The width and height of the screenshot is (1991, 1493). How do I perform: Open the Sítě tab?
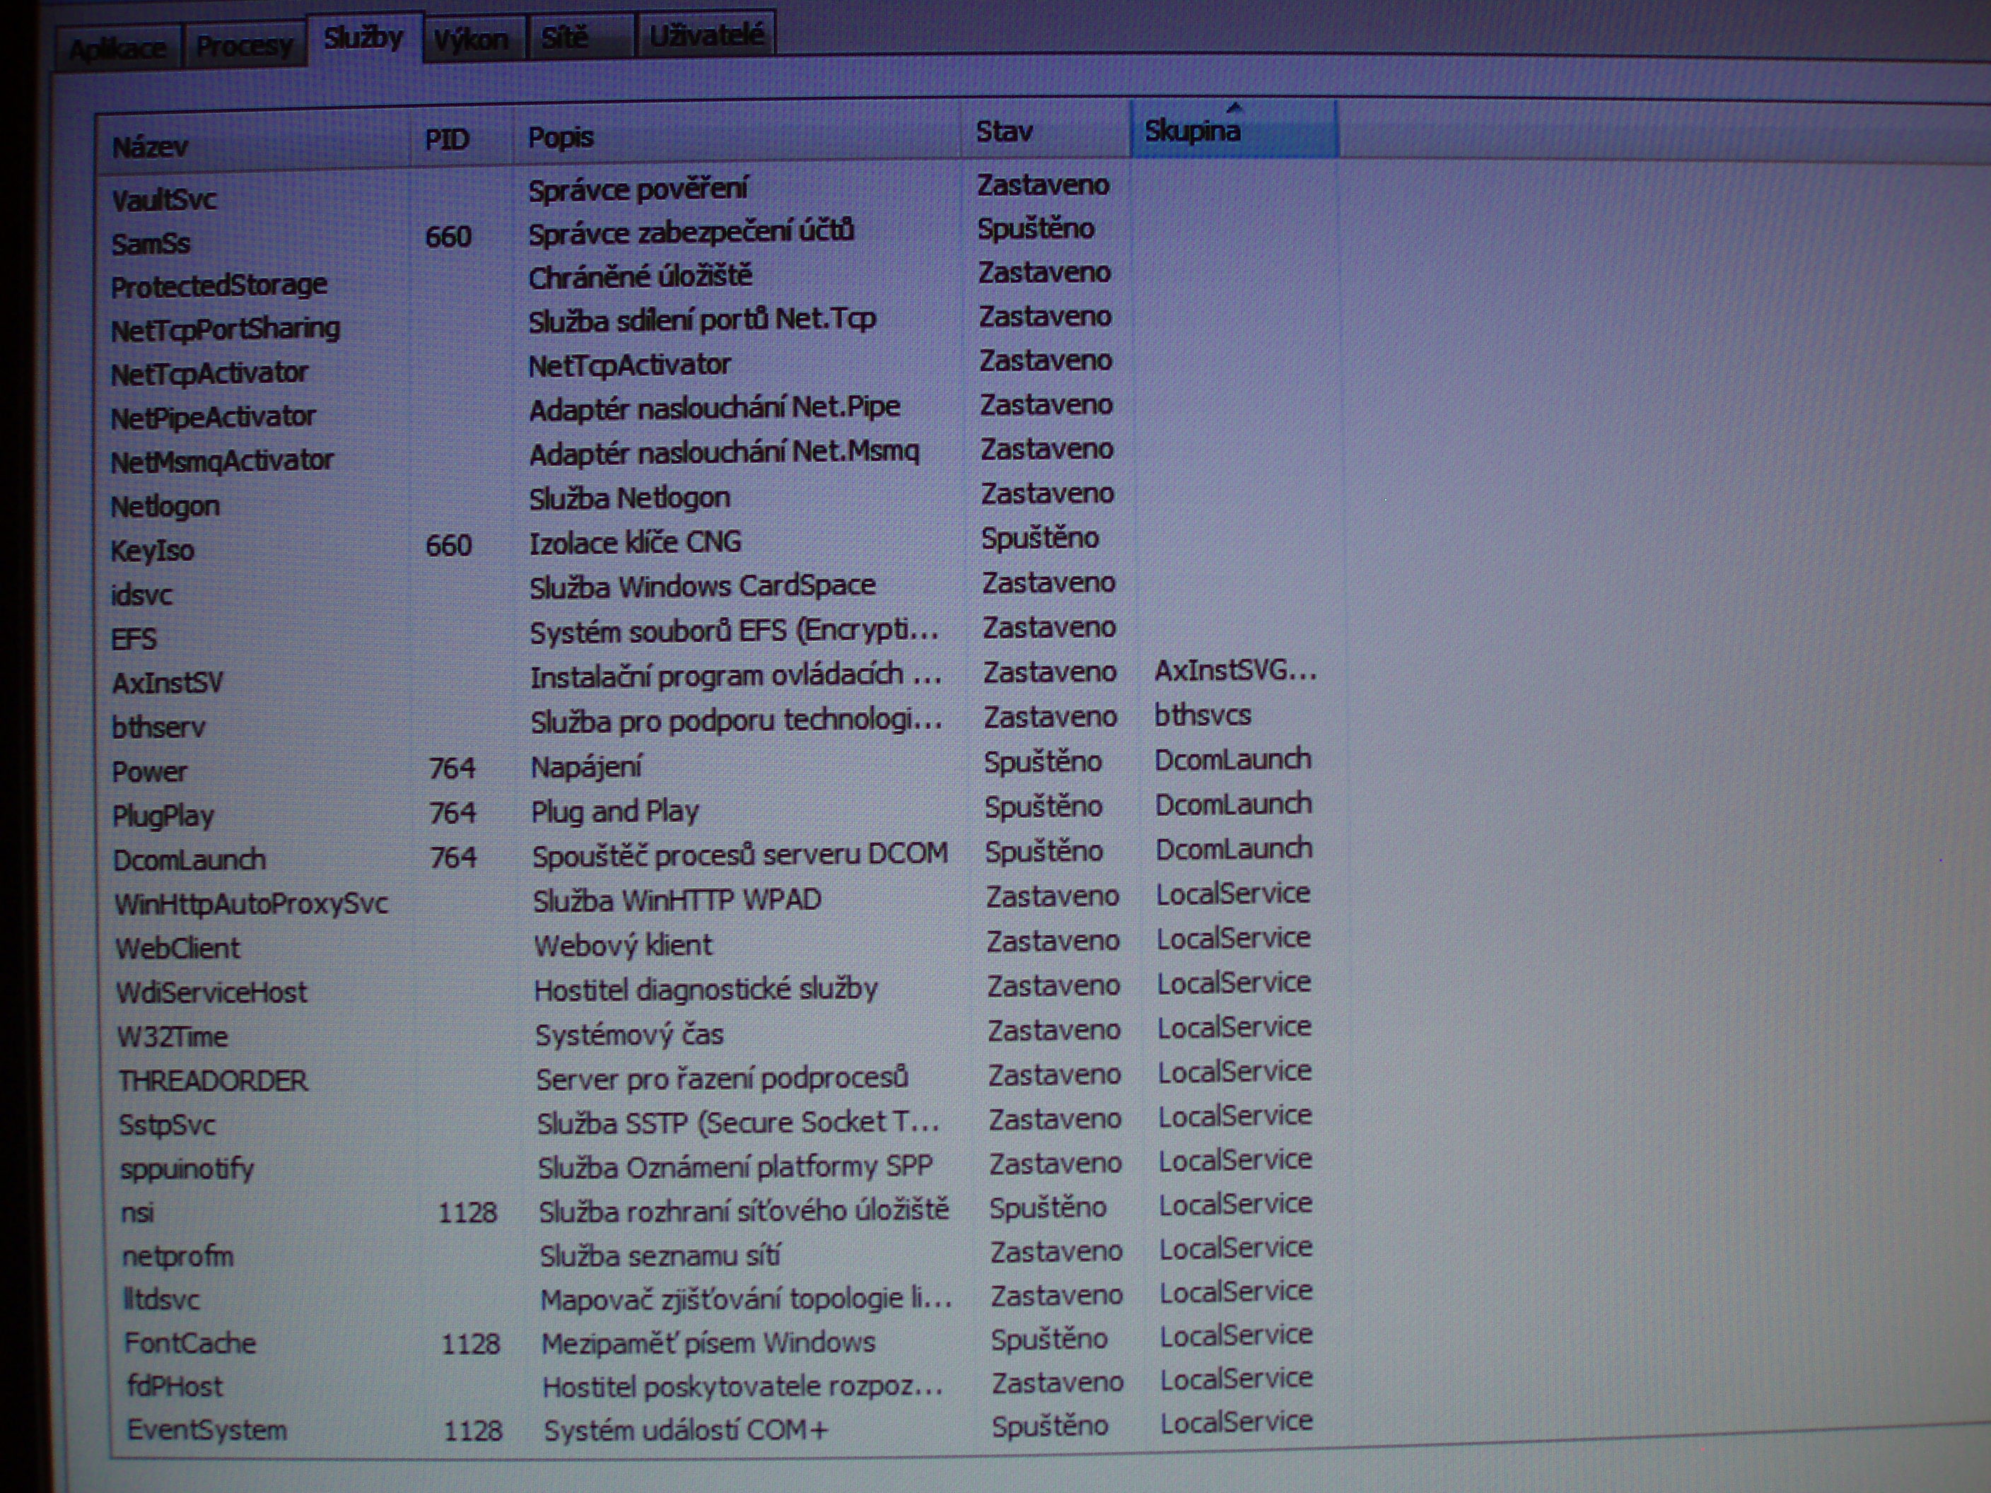[565, 37]
